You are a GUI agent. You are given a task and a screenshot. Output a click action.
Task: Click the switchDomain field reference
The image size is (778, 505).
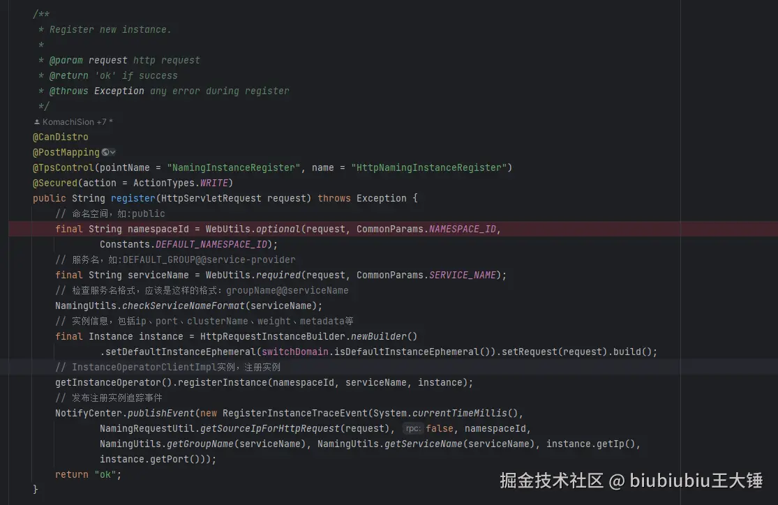click(294, 352)
